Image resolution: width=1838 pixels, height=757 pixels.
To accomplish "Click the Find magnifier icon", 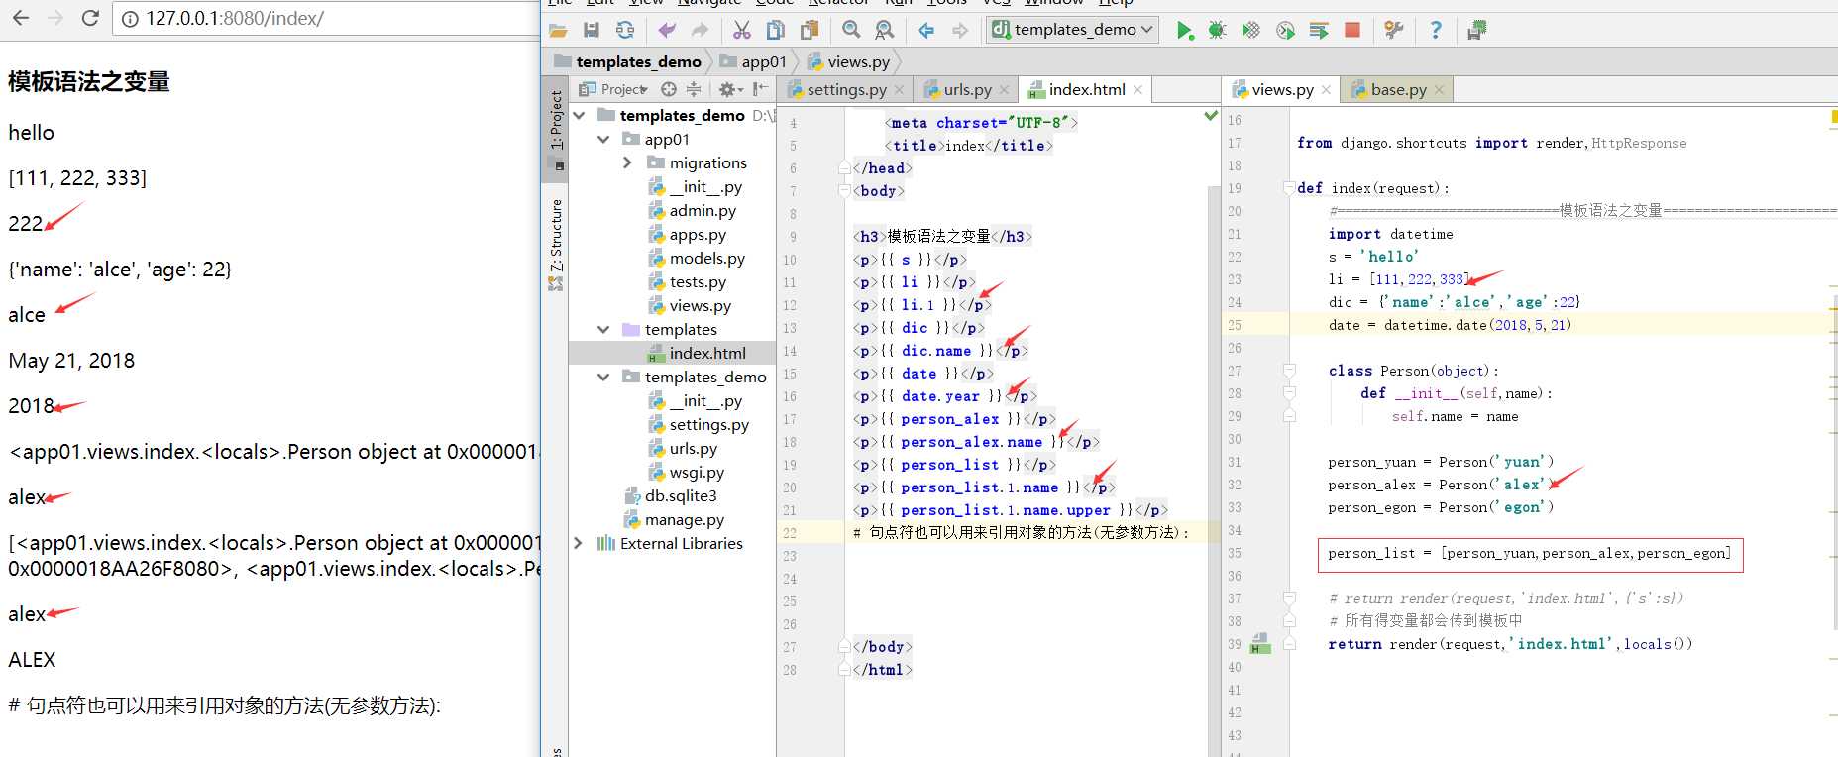I will [x=851, y=30].
